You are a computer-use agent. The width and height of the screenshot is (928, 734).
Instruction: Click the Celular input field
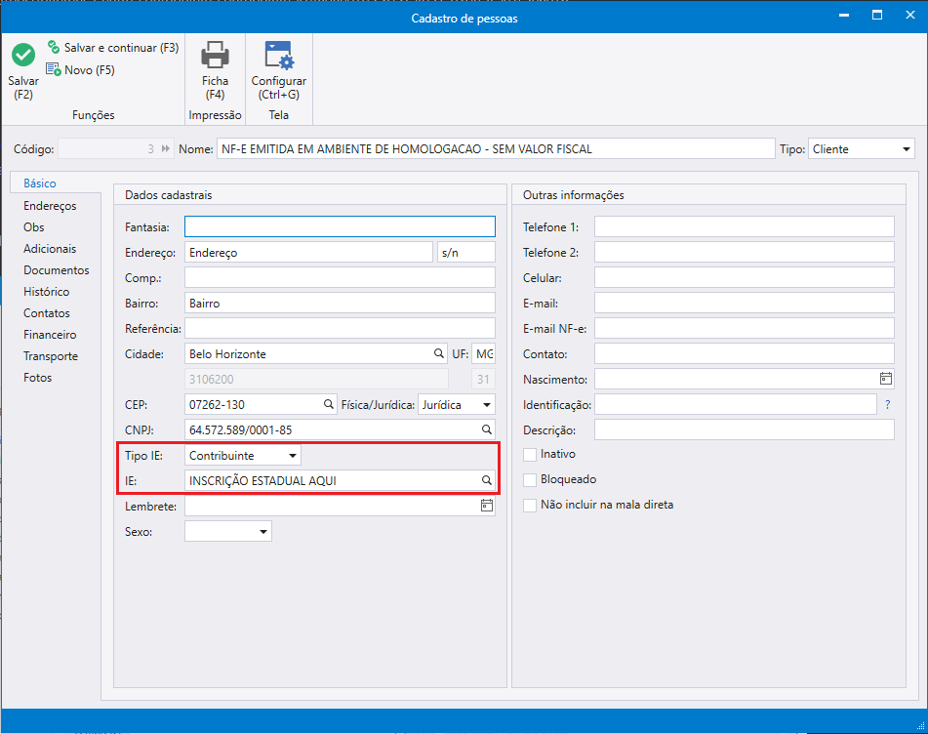745,277
